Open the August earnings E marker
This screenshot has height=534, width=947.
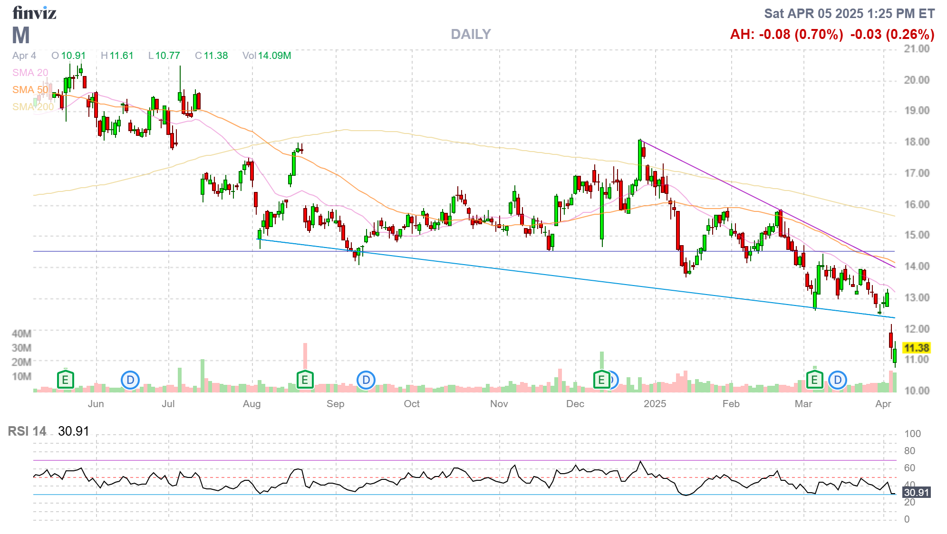click(x=305, y=380)
